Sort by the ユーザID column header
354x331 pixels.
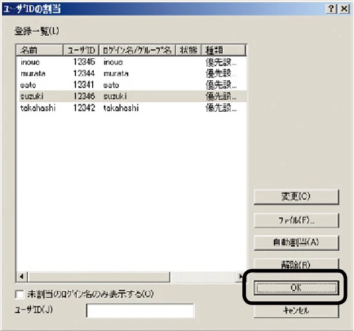[81, 50]
